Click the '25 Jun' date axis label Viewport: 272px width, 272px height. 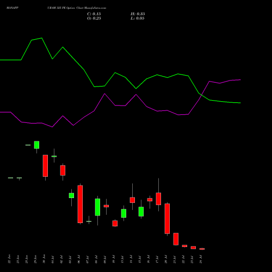27,259
